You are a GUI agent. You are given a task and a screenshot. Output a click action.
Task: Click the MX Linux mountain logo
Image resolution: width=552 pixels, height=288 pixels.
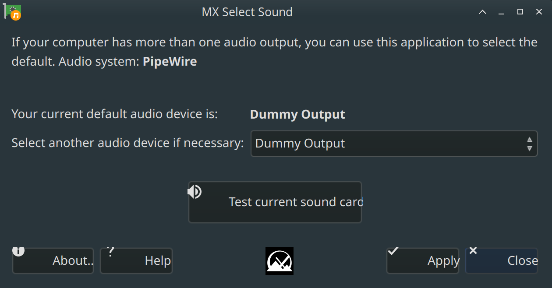[280, 261]
